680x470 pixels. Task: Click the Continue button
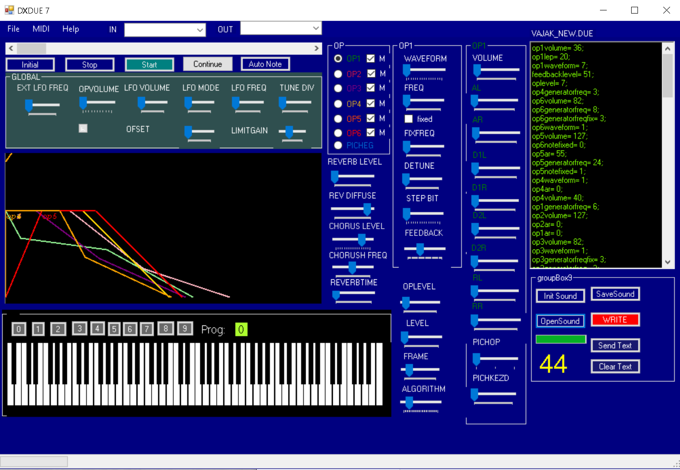[208, 64]
